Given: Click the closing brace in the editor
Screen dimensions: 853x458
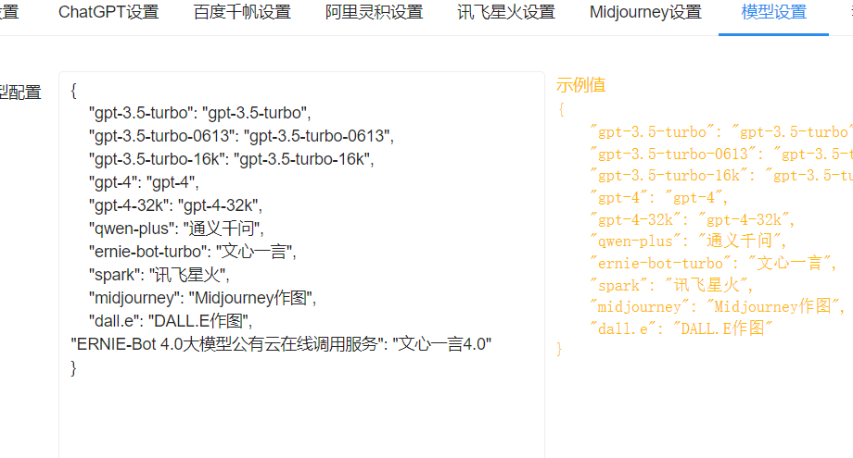Looking at the screenshot, I should pyautogui.click(x=73, y=368).
